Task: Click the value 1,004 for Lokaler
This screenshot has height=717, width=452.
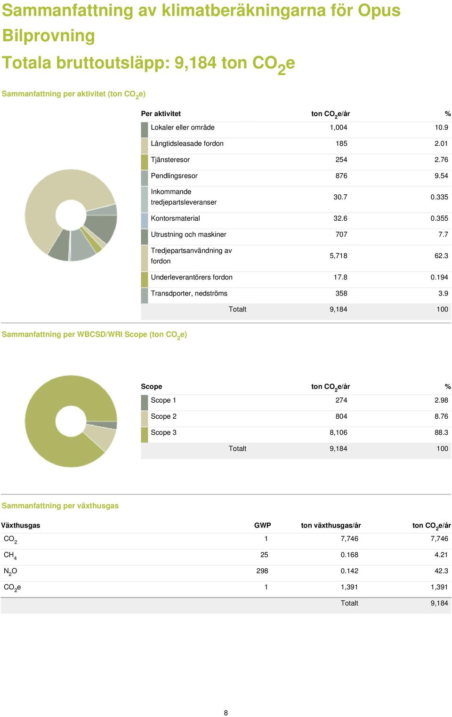Action: (x=338, y=127)
